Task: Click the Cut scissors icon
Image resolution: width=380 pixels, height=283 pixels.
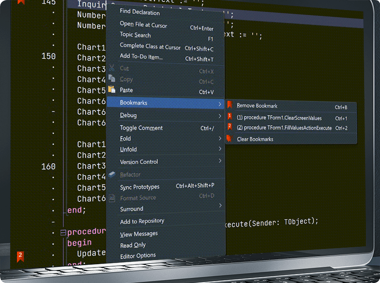Action: point(112,68)
